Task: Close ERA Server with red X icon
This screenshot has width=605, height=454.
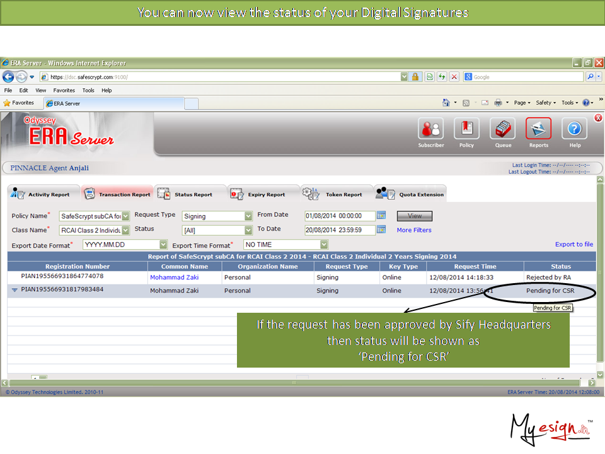Action: pyautogui.click(x=598, y=118)
